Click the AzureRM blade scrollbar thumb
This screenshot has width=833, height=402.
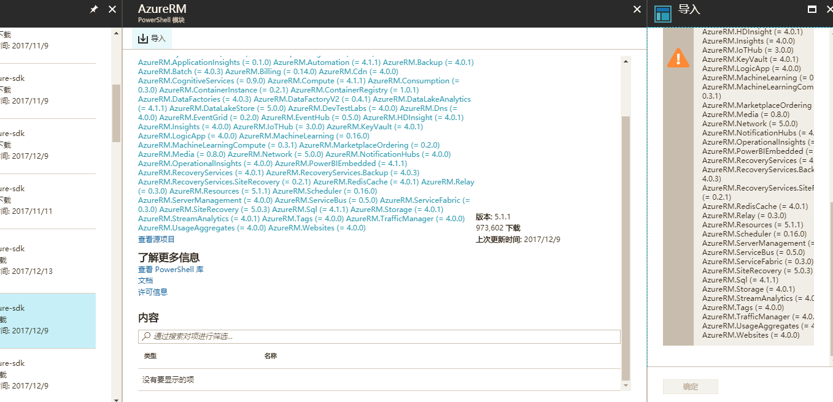(626, 248)
